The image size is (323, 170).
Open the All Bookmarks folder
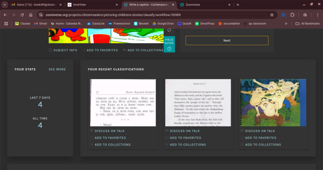tap(308, 23)
